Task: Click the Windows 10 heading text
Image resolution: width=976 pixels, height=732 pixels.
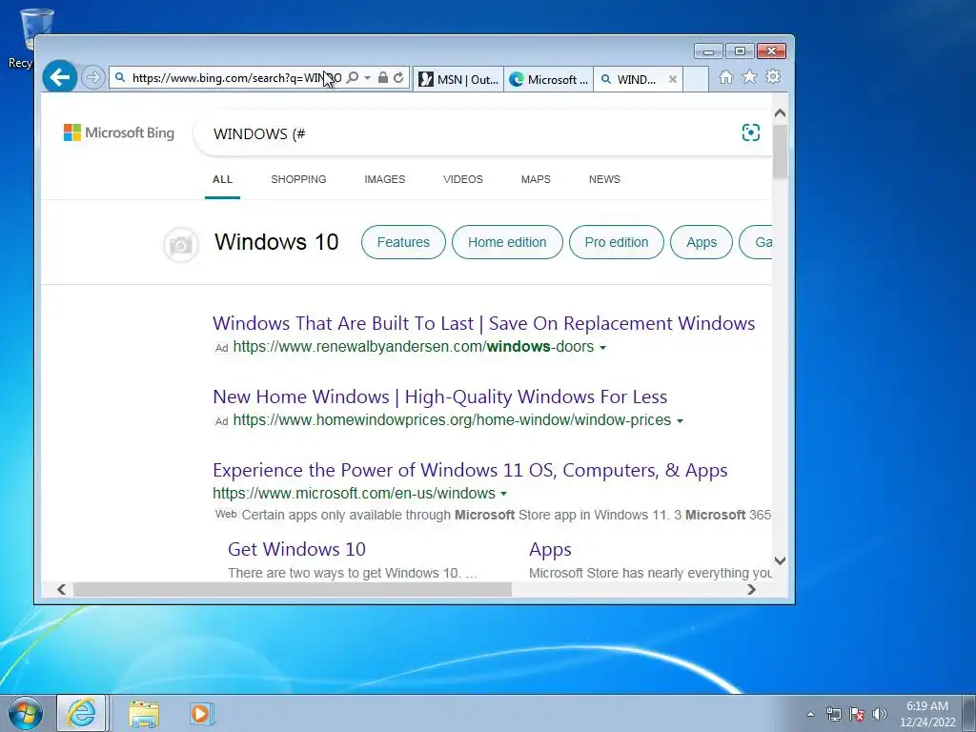Action: [x=276, y=242]
